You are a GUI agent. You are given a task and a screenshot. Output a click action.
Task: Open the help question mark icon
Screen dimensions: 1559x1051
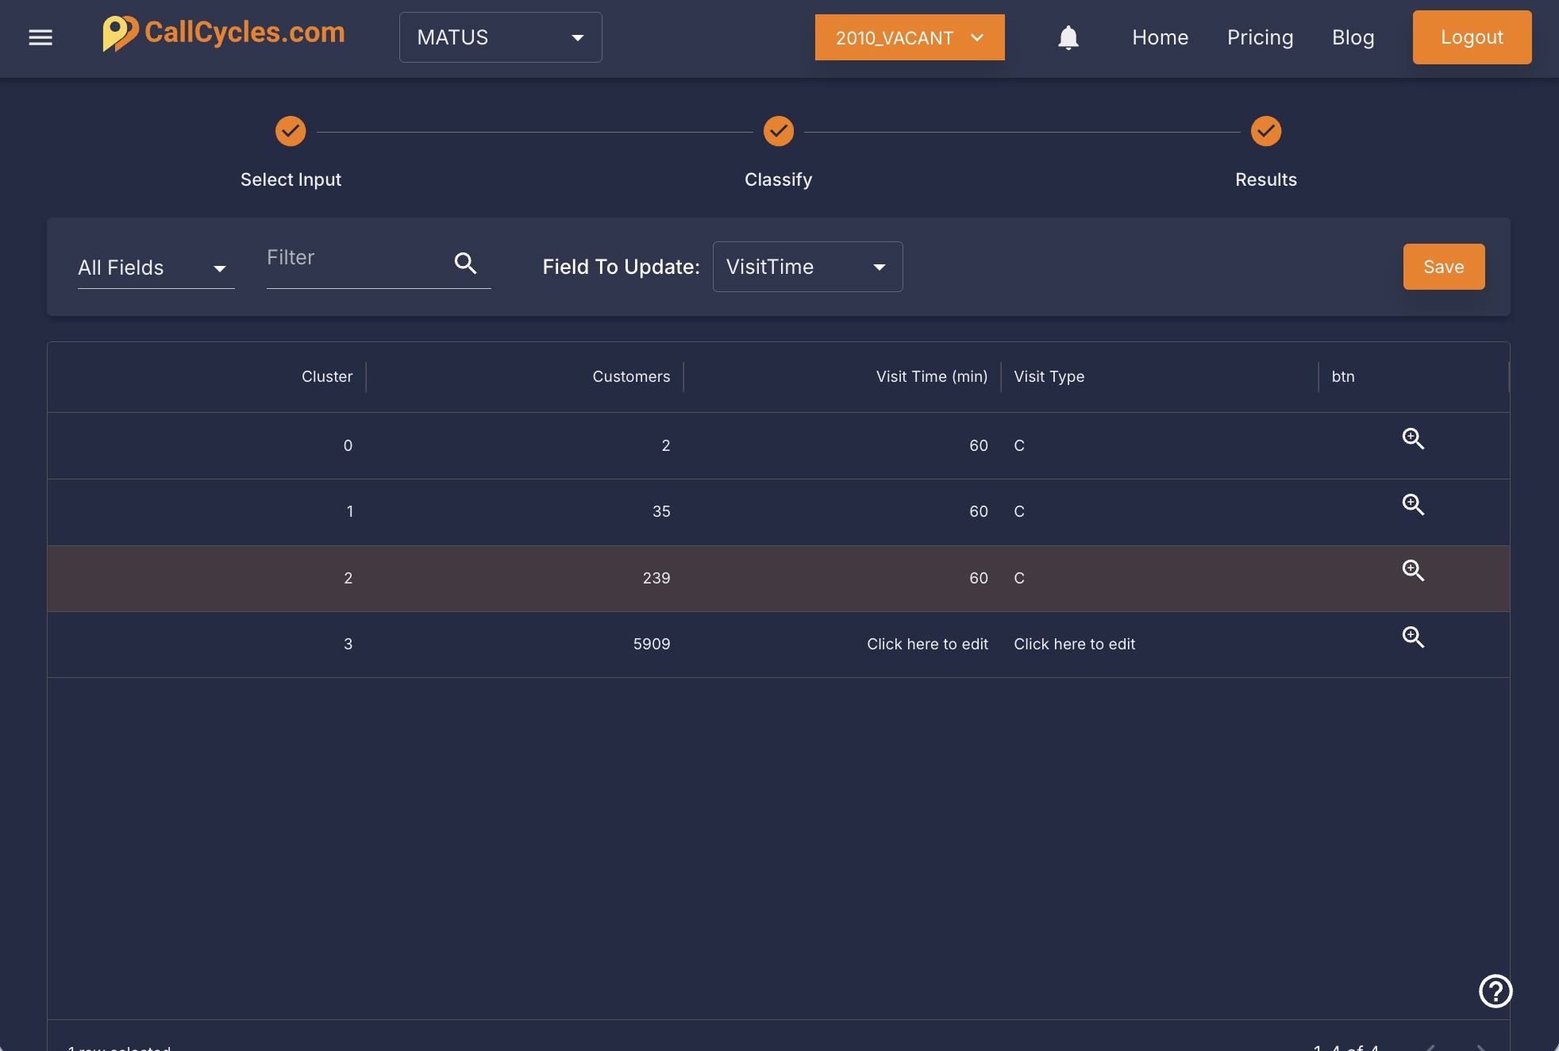tap(1495, 991)
